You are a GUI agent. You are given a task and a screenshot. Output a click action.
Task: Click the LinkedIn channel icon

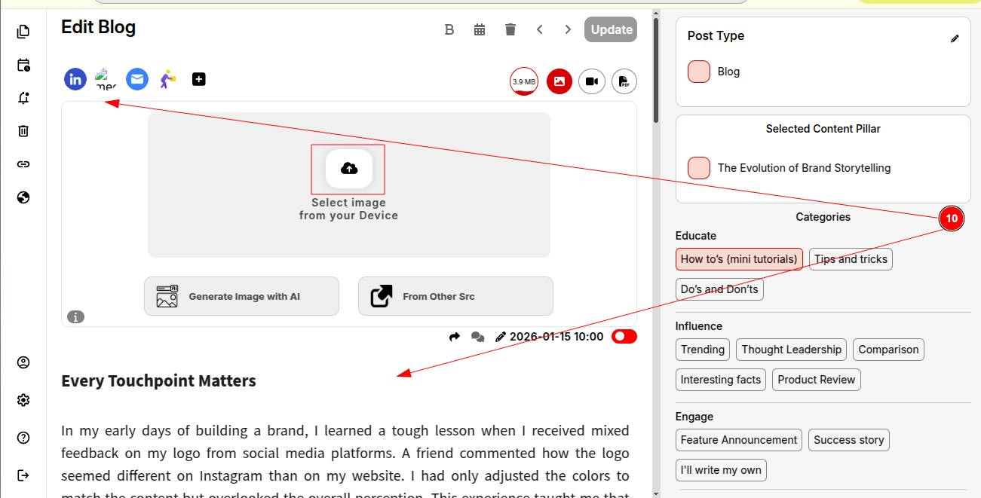pos(75,79)
